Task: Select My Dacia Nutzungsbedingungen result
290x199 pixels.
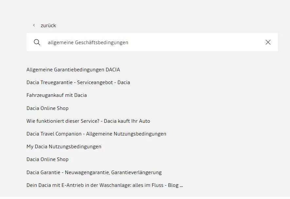Action: click(64, 147)
